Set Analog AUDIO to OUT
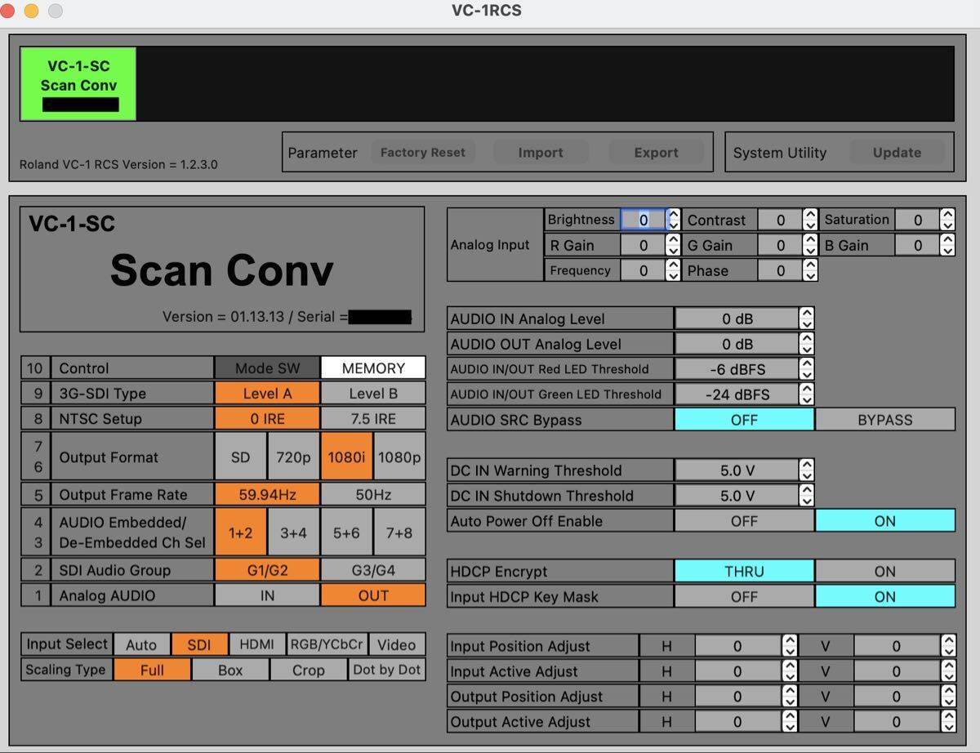This screenshot has height=753, width=980. 373,595
